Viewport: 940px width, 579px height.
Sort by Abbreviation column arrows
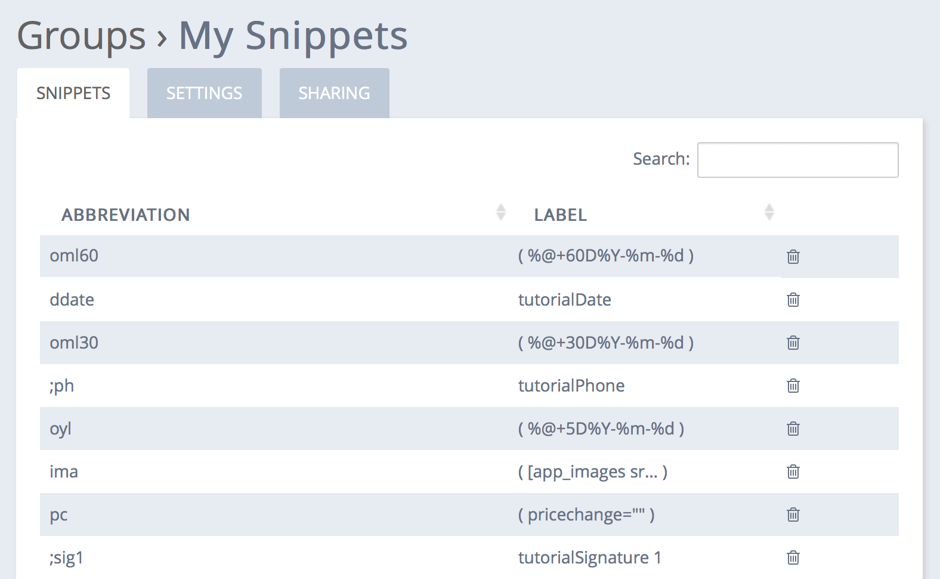point(501,212)
